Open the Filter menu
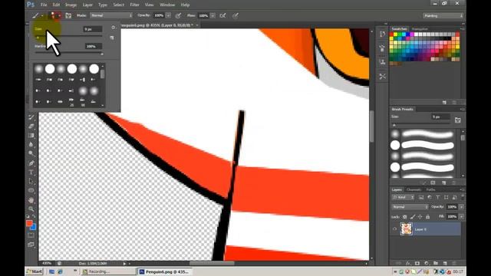 (134, 5)
